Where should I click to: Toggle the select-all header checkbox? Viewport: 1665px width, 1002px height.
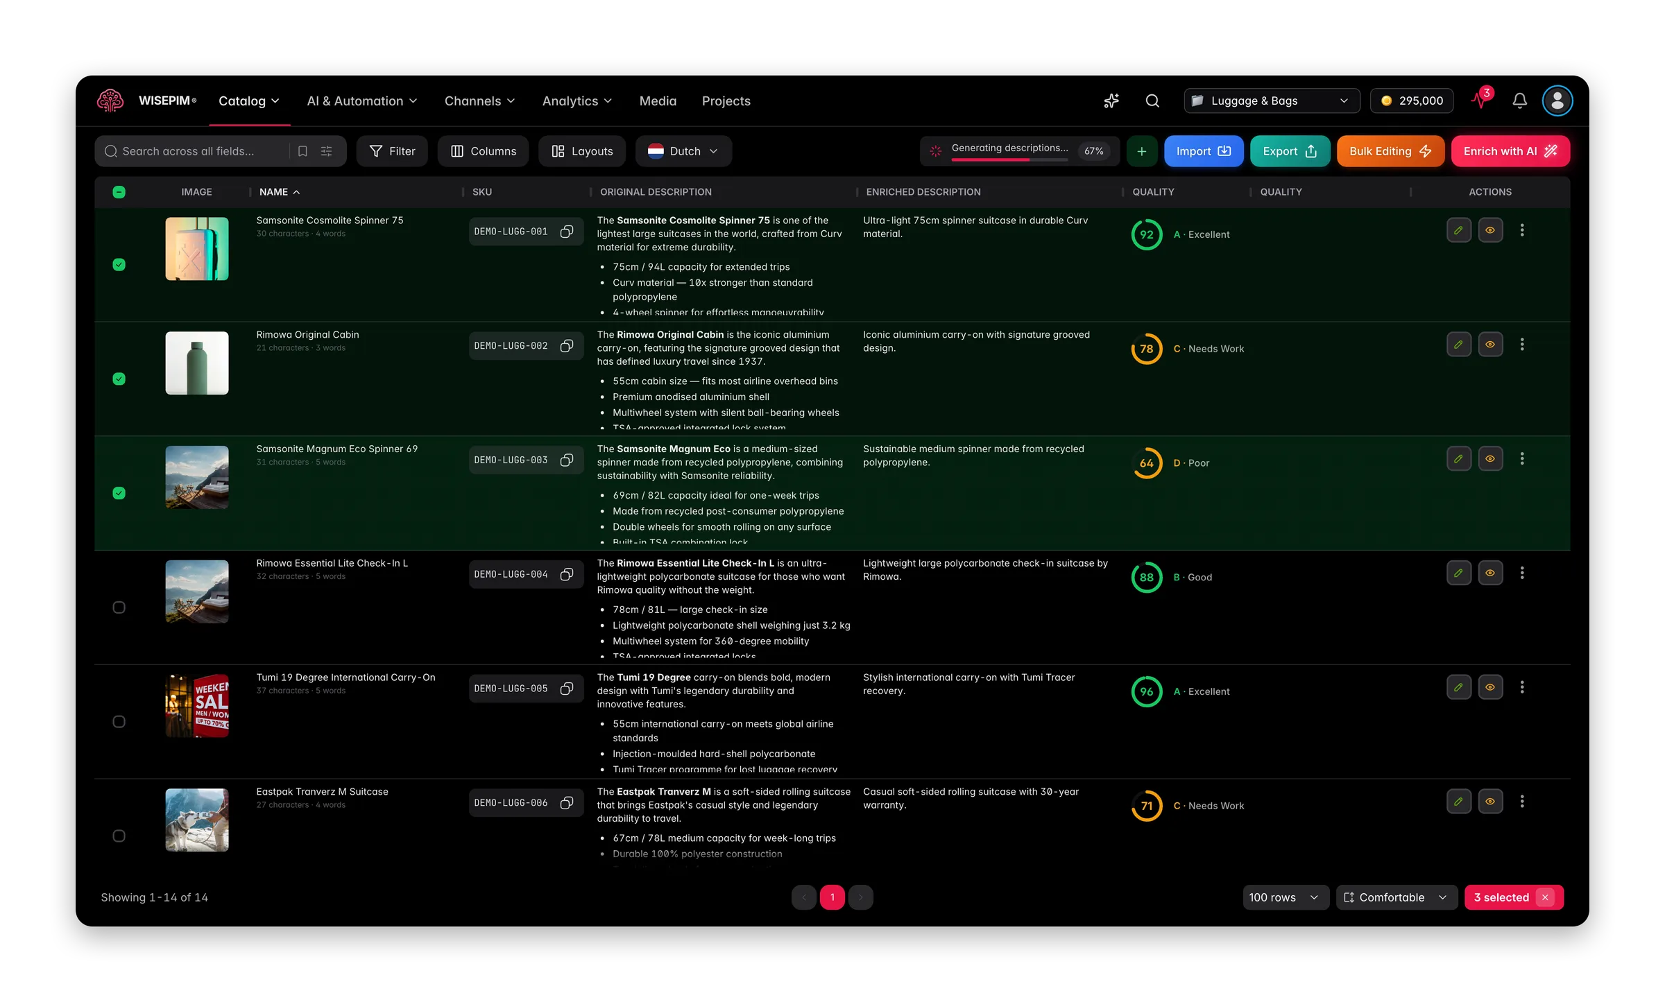tap(119, 192)
